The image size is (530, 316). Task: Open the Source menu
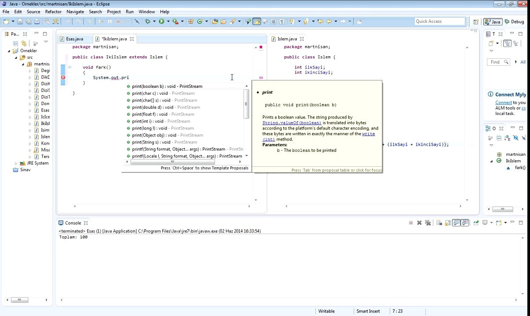[x=33, y=12]
